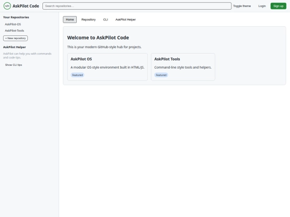Click 'AskPilot can help you with commands' text
This screenshot has height=217, width=290.
[27, 56]
